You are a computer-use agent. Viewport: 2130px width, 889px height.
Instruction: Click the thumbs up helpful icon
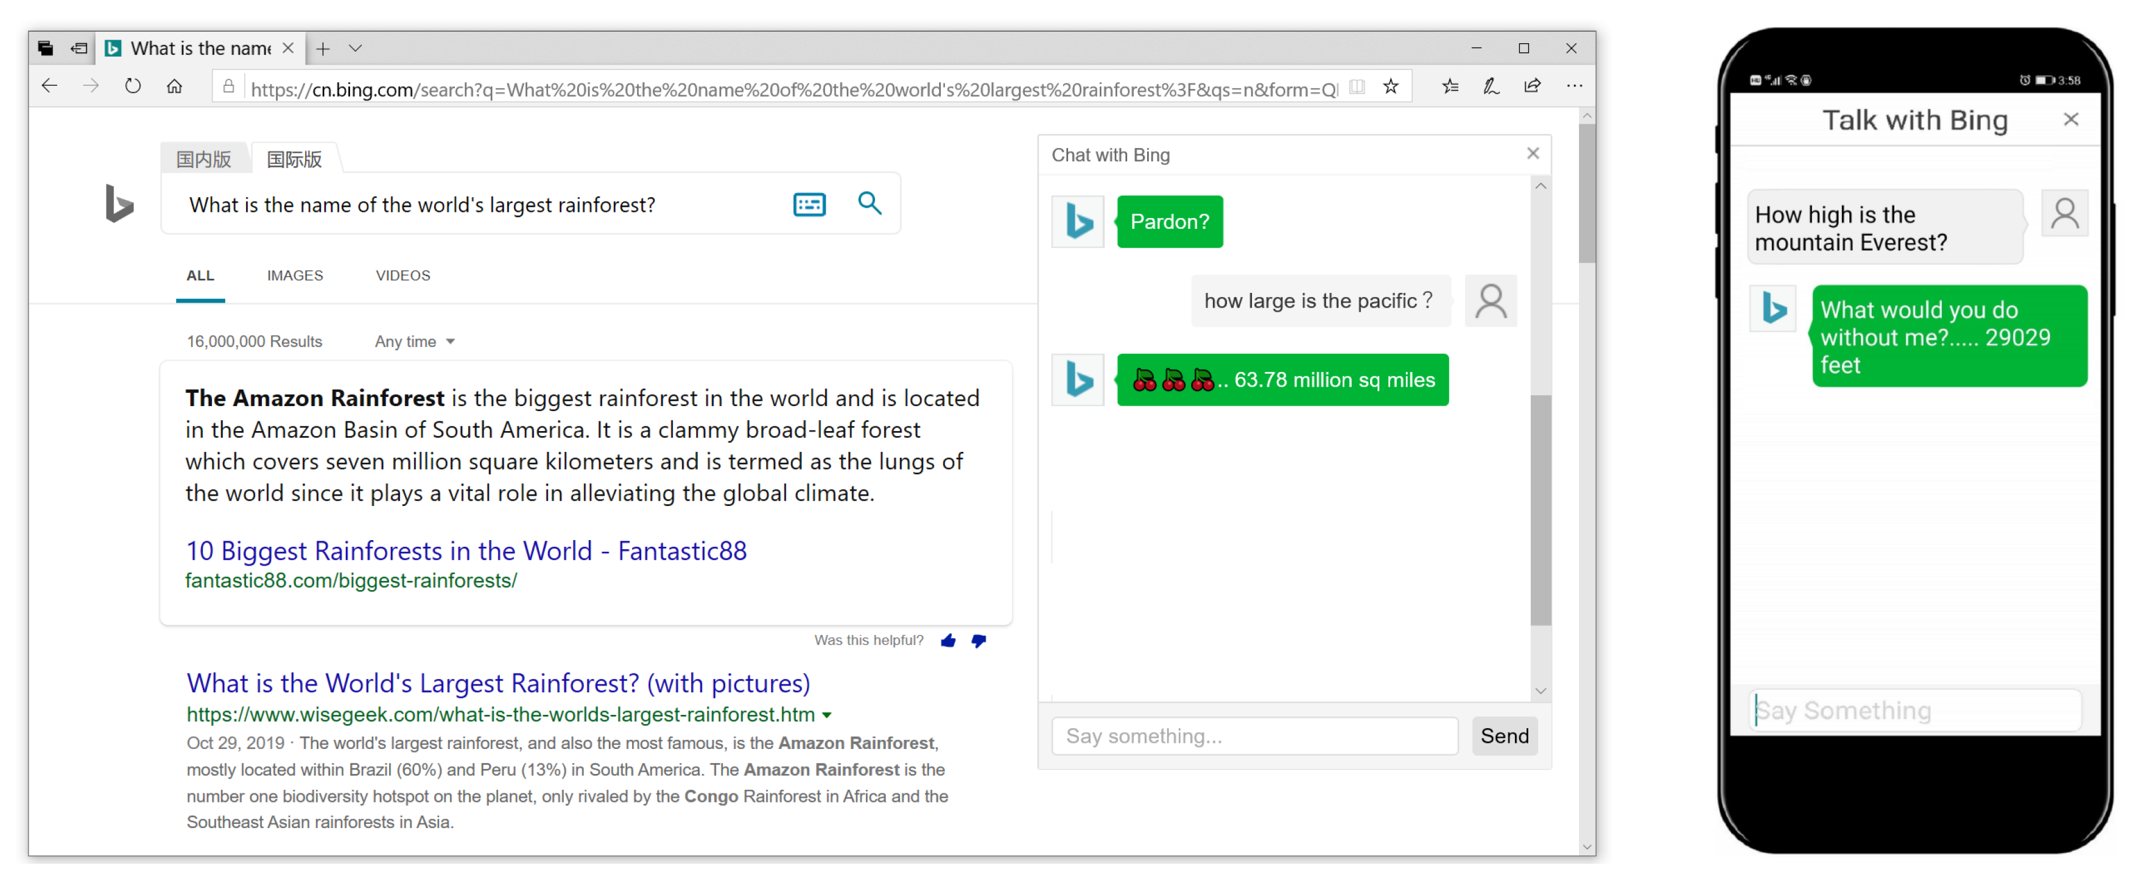[949, 641]
